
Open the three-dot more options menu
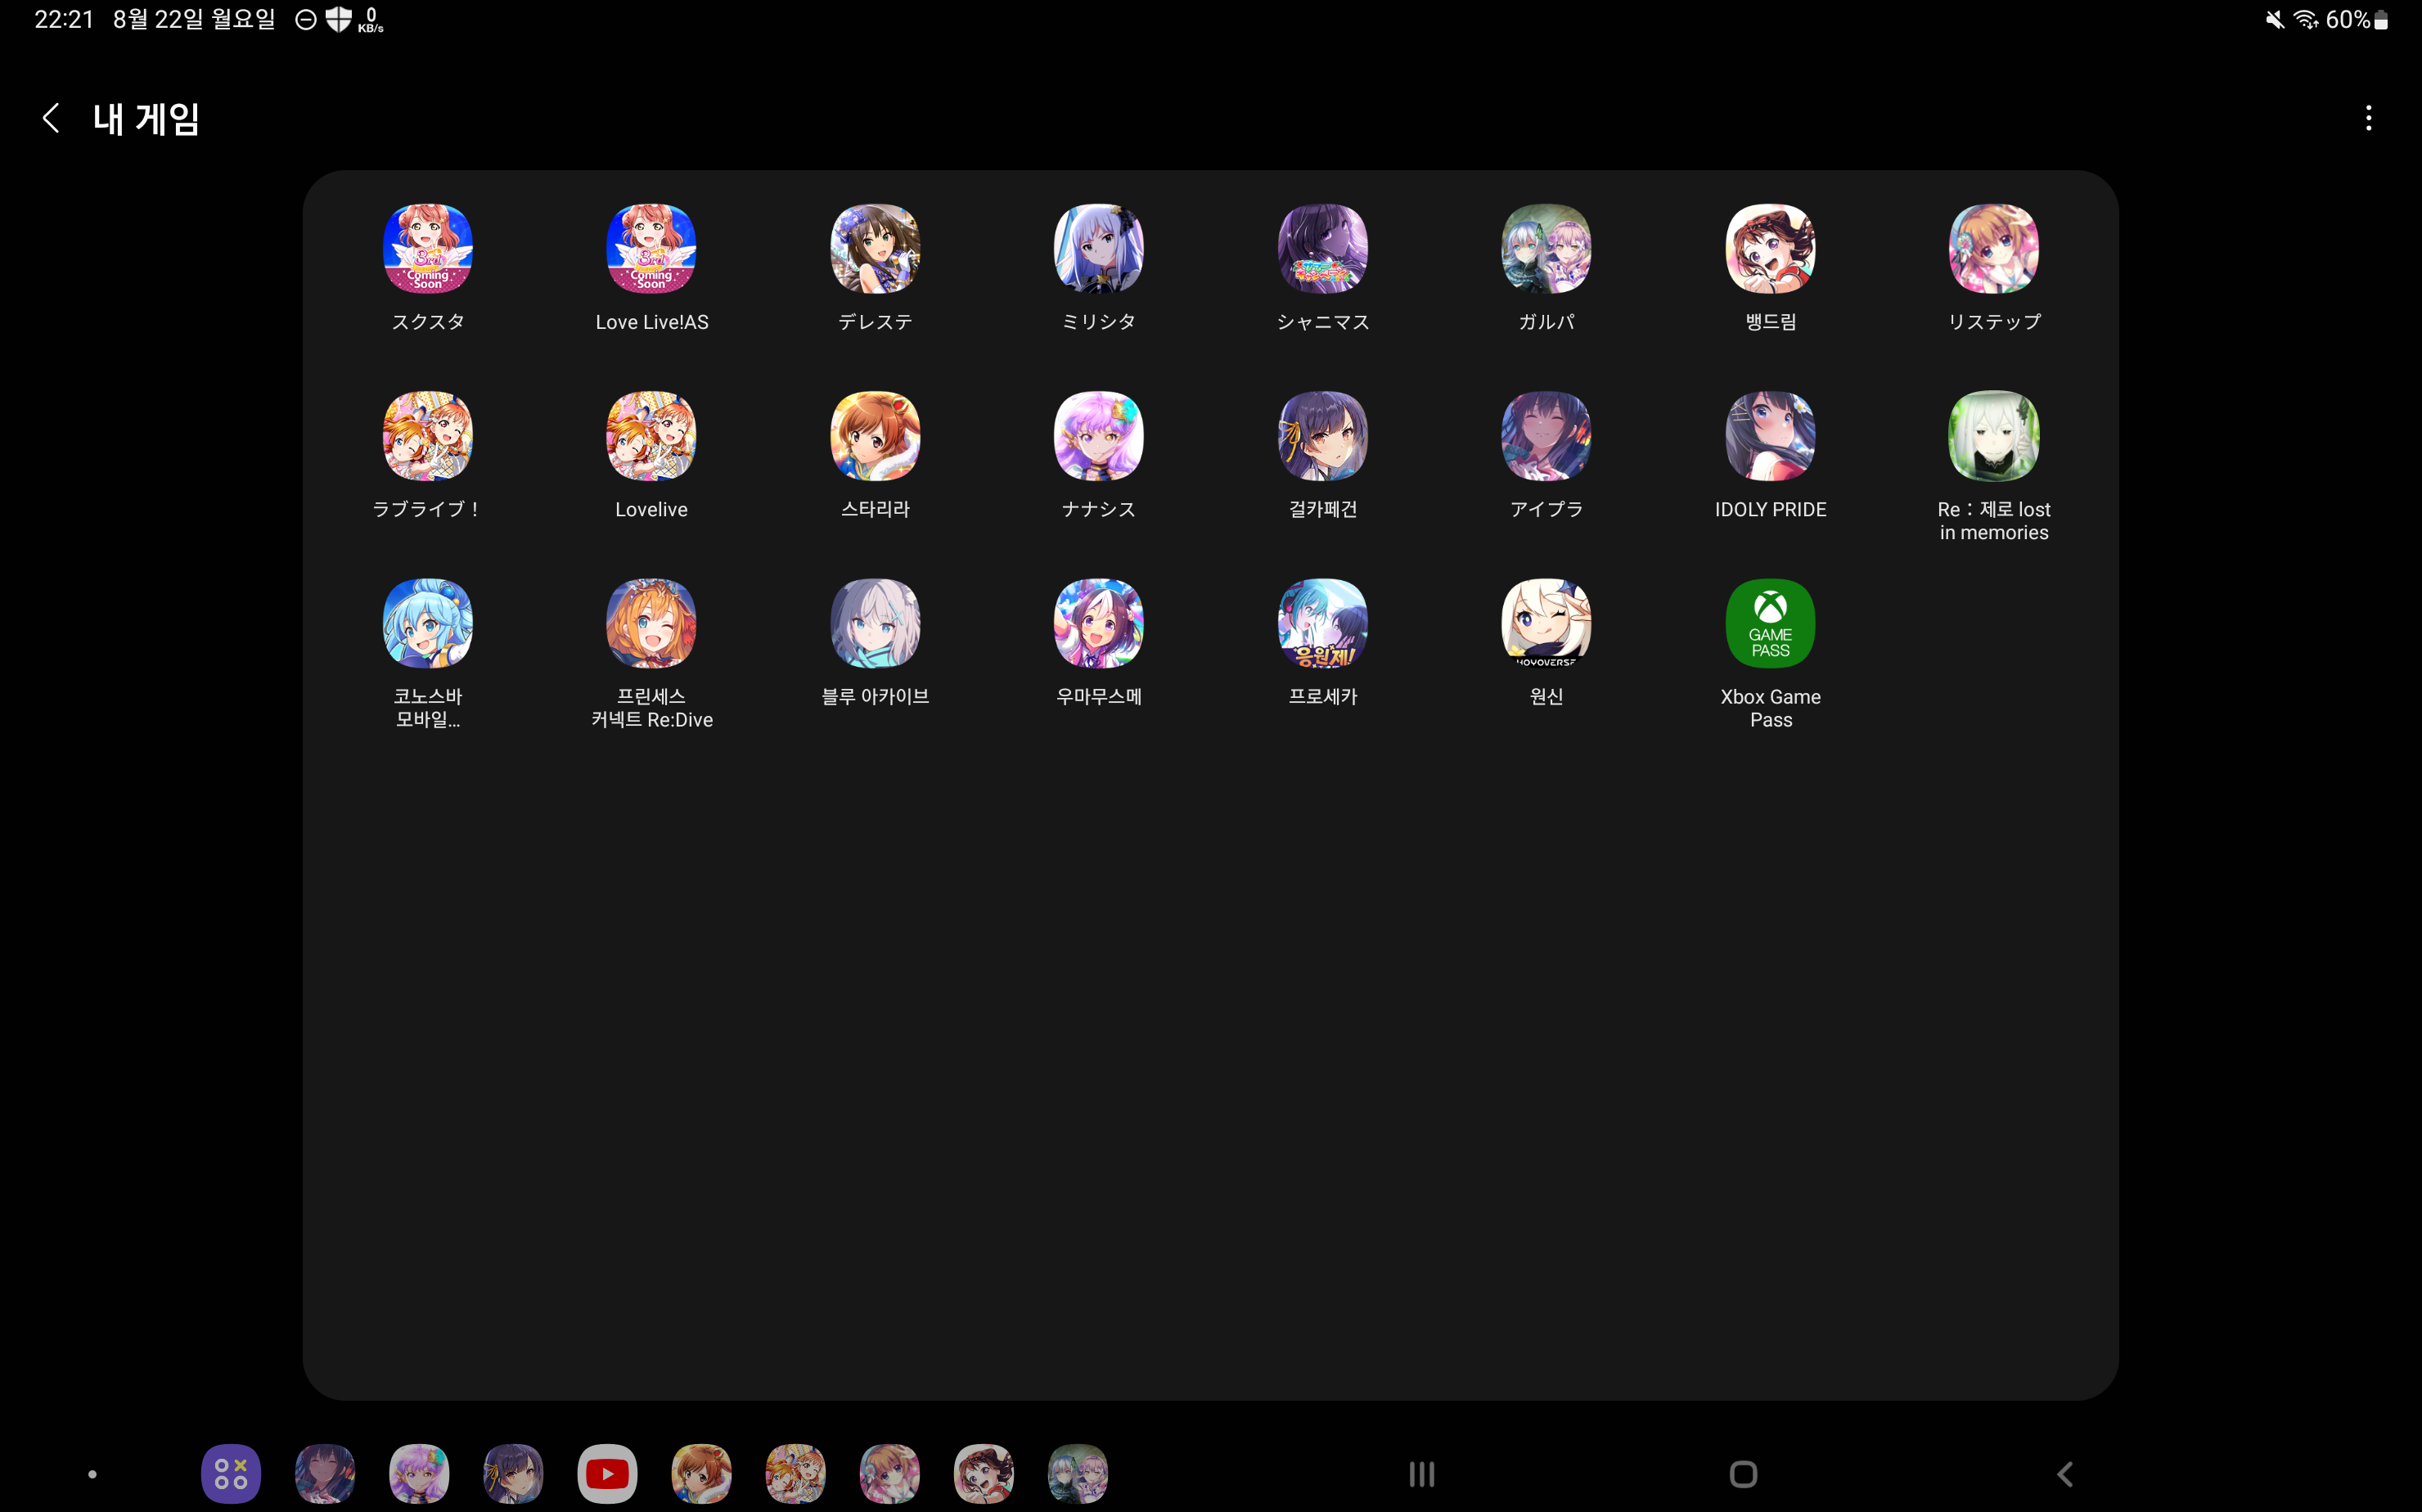[2368, 118]
